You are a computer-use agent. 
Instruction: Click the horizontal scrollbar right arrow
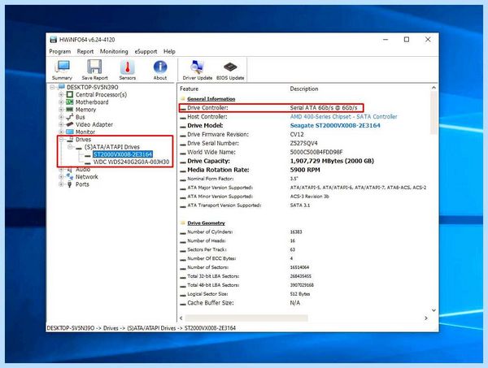[425, 318]
